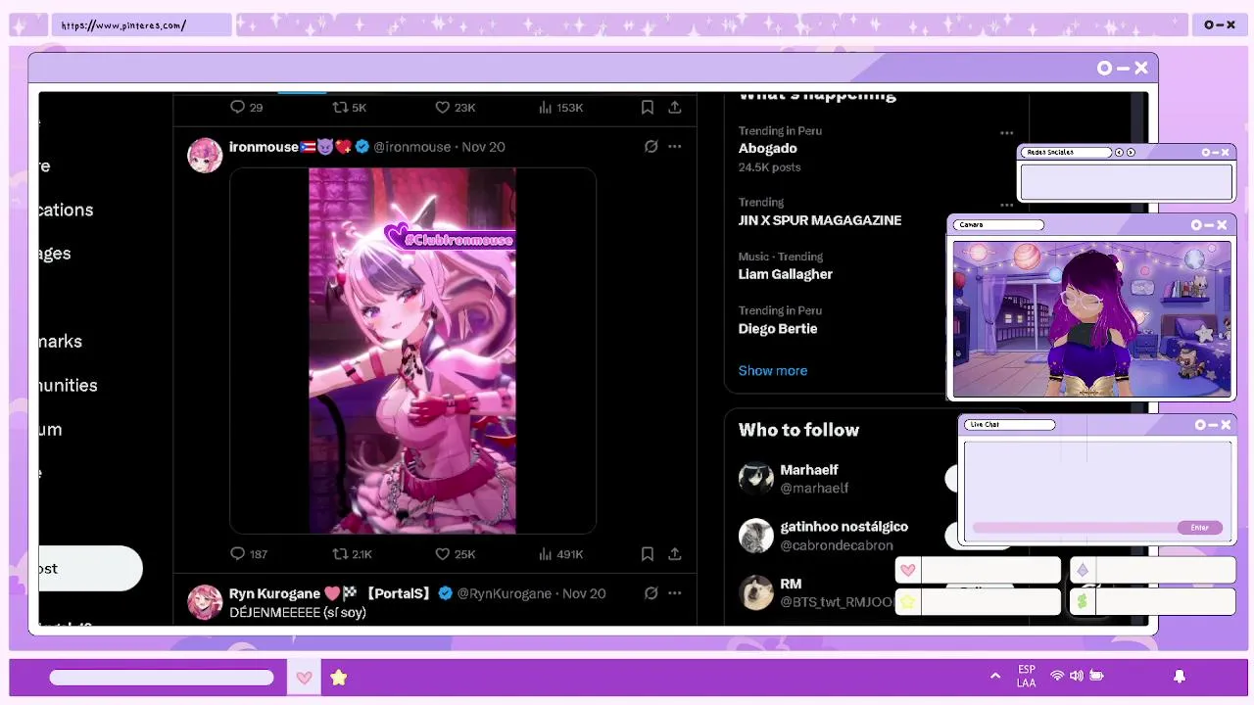Click diamond icon in overlay widget panel
Image resolution: width=1254 pixels, height=705 pixels.
click(x=1083, y=570)
